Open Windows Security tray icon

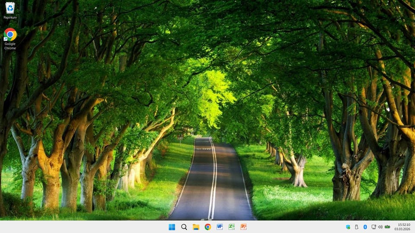(348, 227)
